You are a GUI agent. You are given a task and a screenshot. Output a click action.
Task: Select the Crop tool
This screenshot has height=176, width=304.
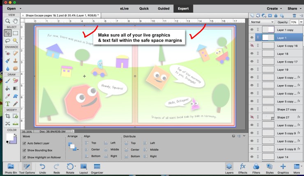pyautogui.click(x=7, y=116)
